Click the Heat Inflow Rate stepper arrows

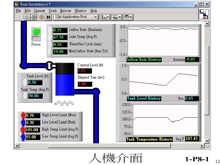50,52
